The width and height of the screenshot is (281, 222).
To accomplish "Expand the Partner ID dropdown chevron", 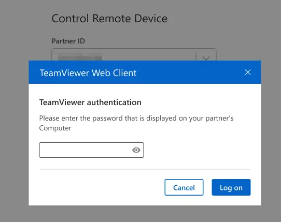I will [206, 58].
